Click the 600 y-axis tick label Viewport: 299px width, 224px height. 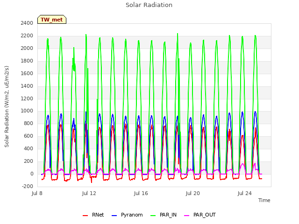[28, 136]
